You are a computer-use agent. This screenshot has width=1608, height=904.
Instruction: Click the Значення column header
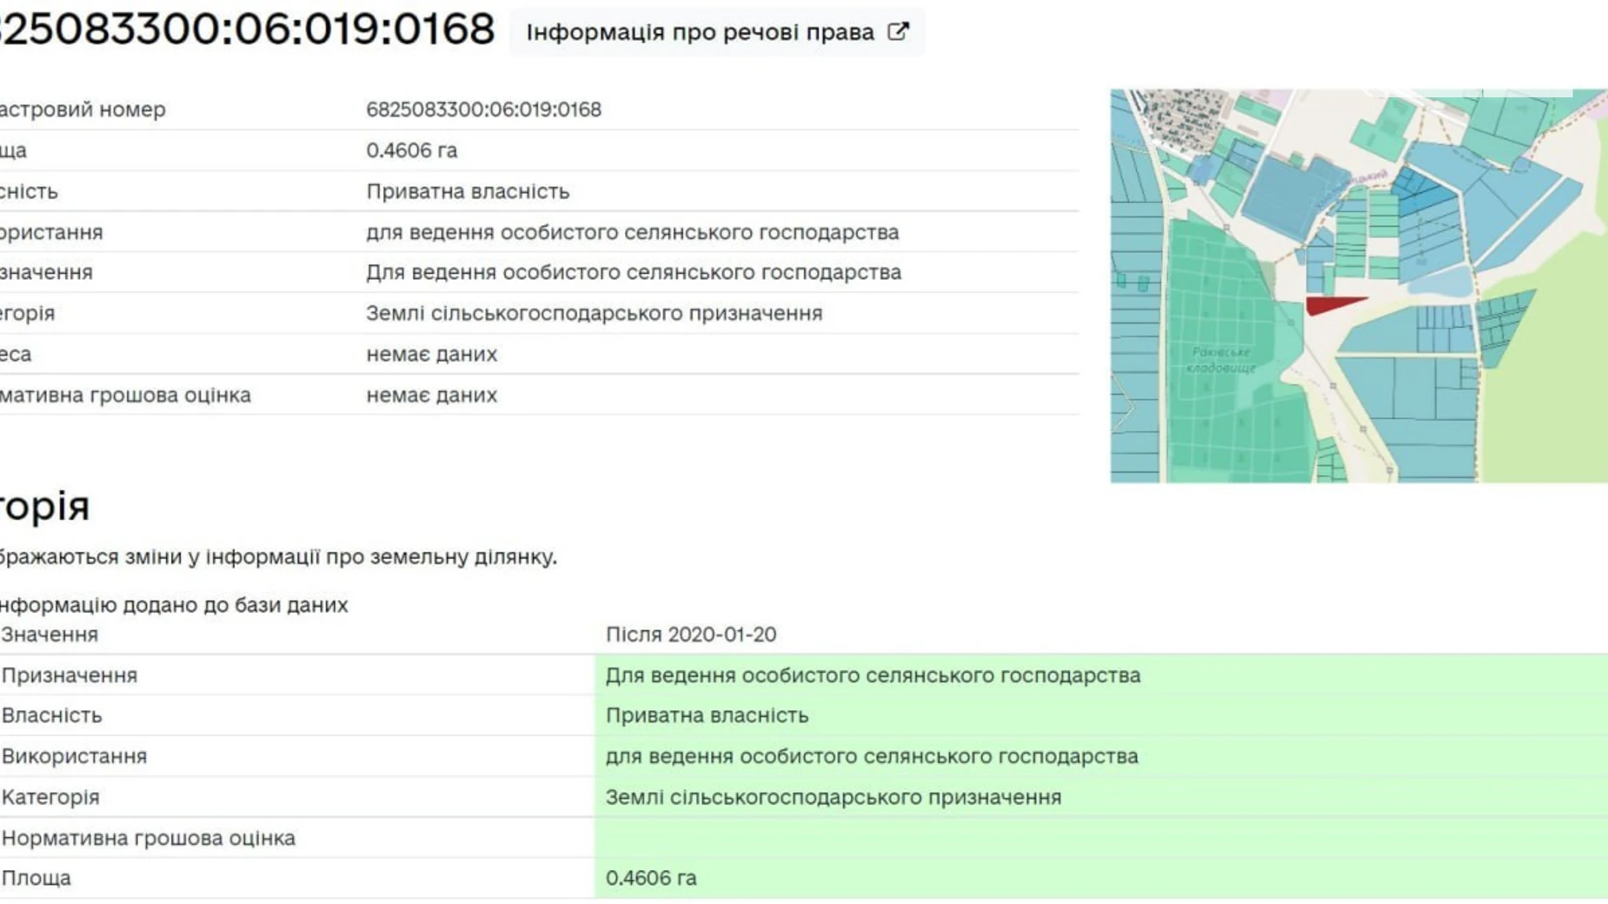(x=50, y=635)
